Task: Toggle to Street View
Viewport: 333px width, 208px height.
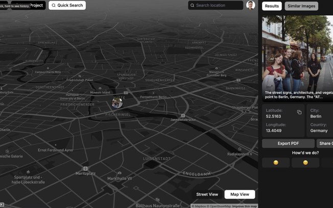Action: pos(207,194)
